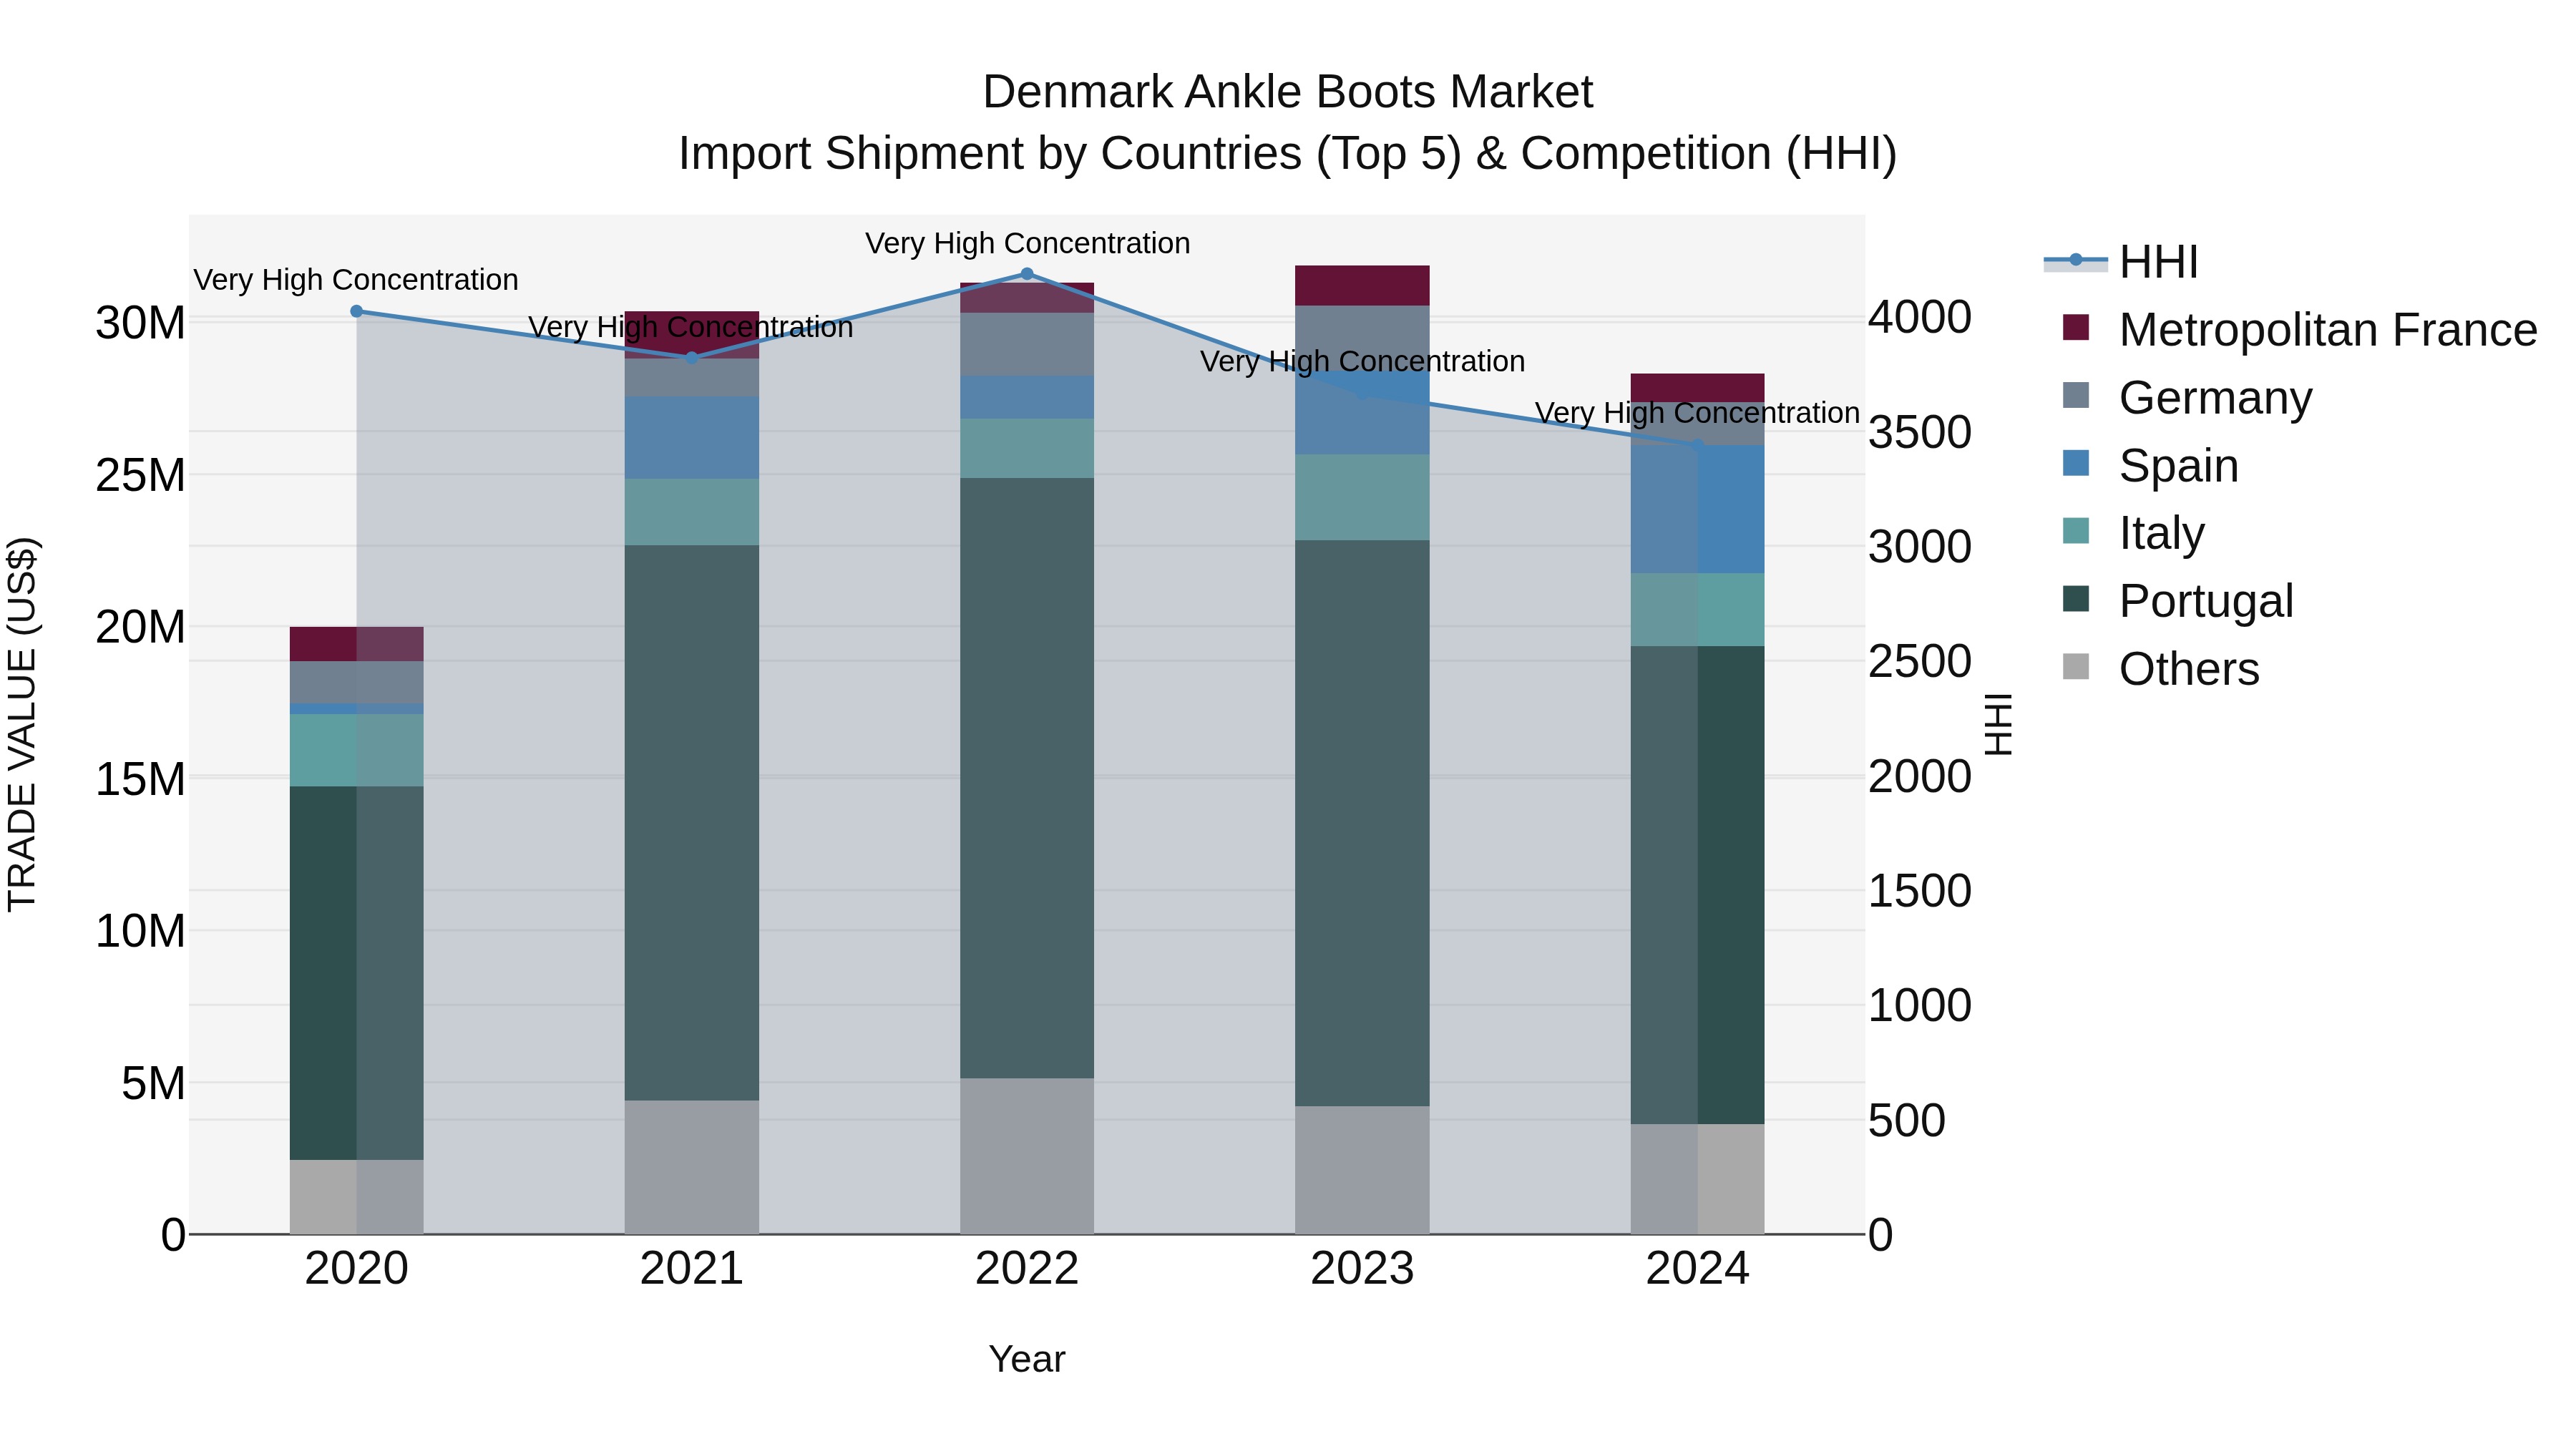Toggle Portugal legend entry
Image resolution: width=2576 pixels, height=1449 pixels.
(x=2178, y=601)
